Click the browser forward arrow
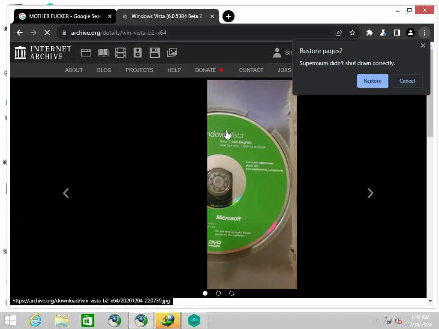 click(x=33, y=33)
